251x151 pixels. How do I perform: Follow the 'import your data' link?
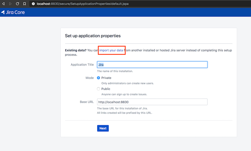pyautogui.click(x=111, y=50)
